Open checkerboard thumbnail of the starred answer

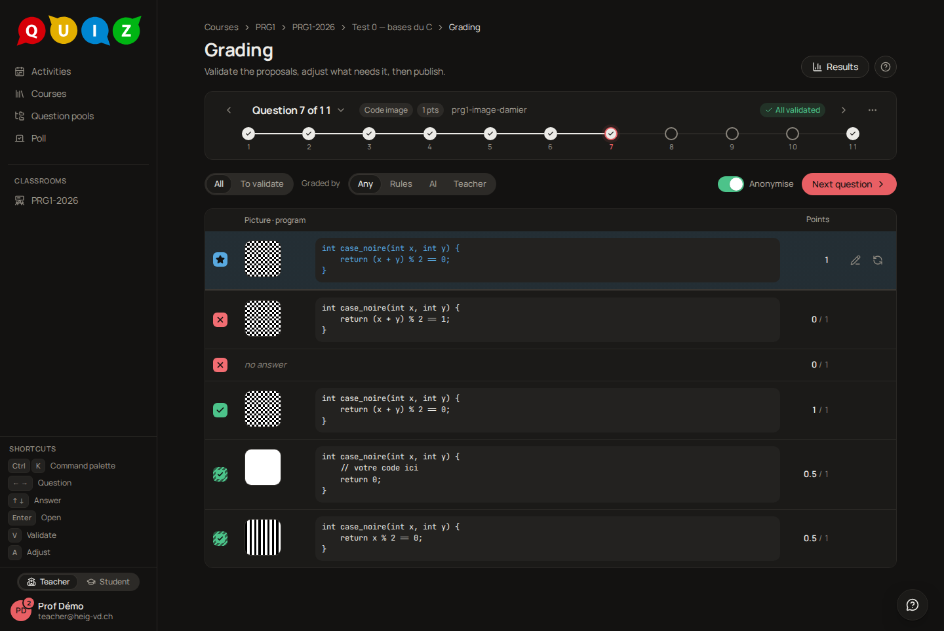click(263, 259)
